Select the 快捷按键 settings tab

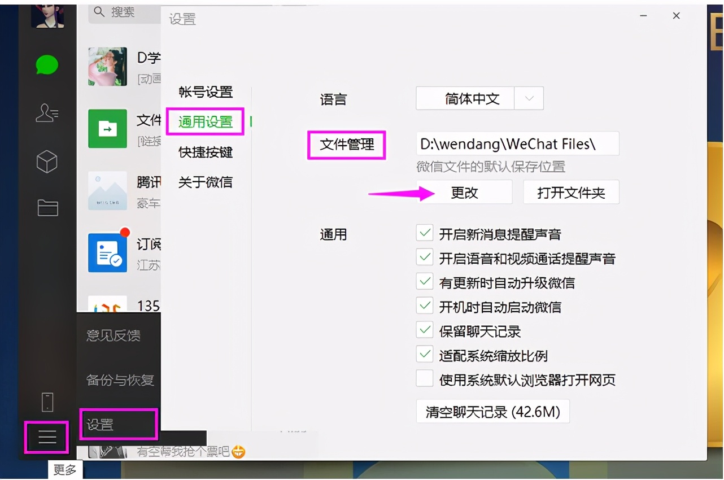tap(204, 151)
